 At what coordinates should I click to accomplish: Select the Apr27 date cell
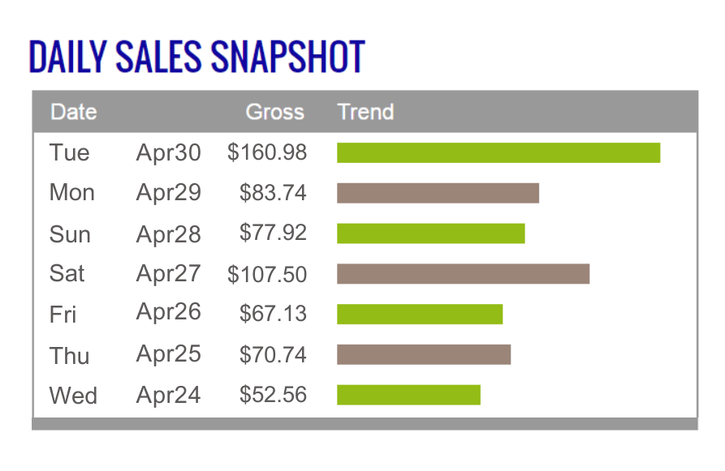[x=168, y=273]
